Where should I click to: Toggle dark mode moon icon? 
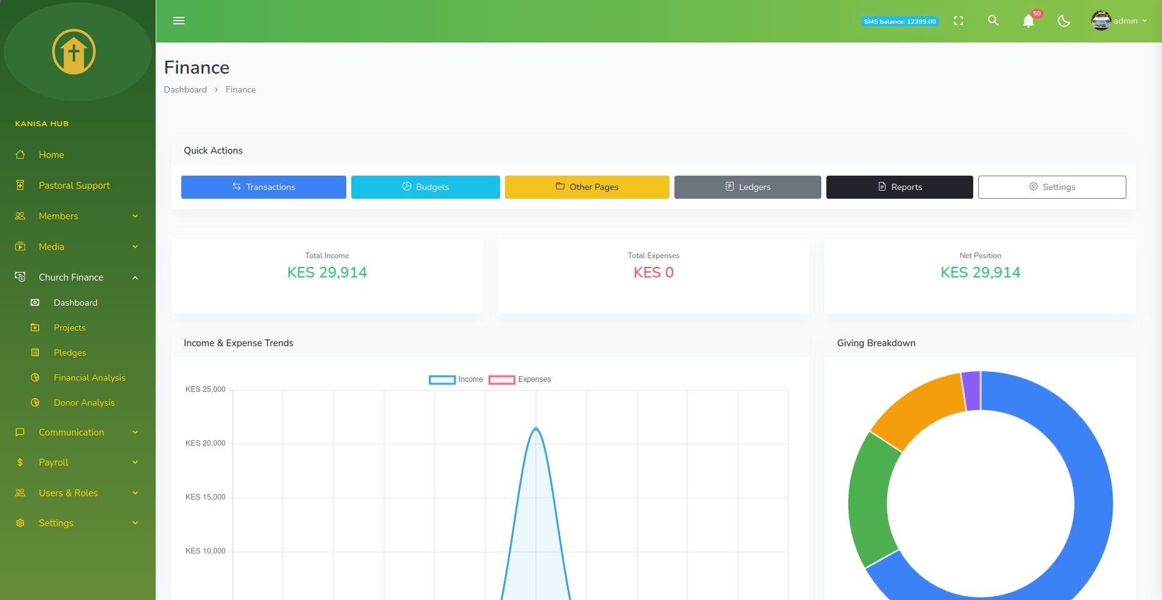tap(1064, 21)
